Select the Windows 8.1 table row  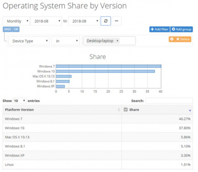[98, 146]
